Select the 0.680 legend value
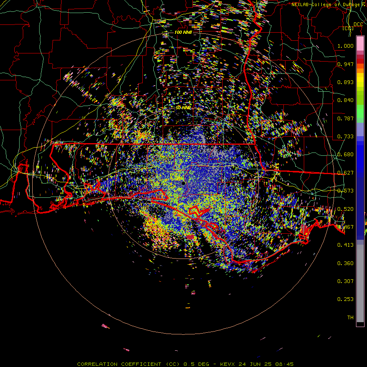The image size is (367, 367). click(x=345, y=155)
